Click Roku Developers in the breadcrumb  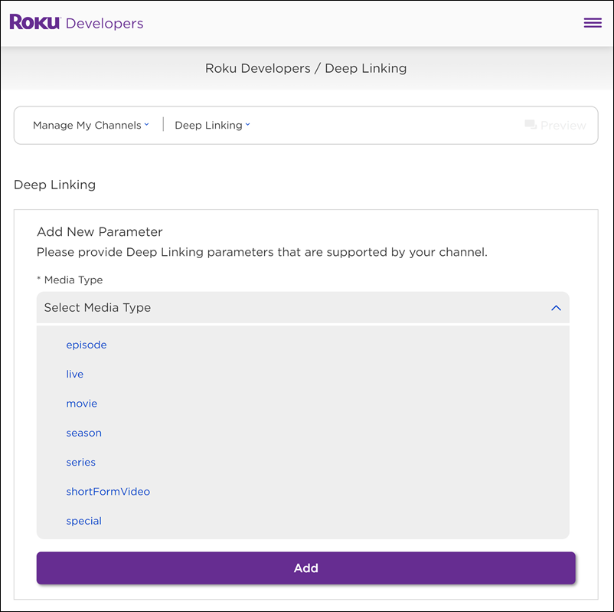point(257,68)
